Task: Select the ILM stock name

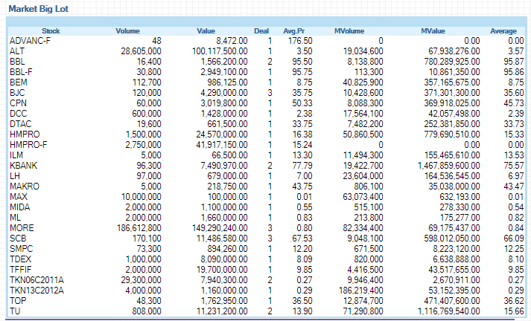Action: point(16,155)
